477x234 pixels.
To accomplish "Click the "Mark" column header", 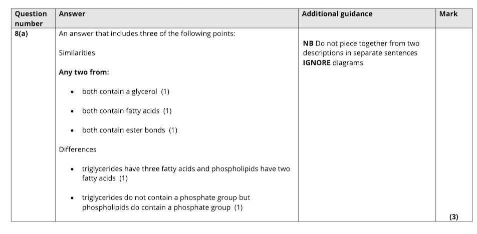I will click(x=448, y=14).
